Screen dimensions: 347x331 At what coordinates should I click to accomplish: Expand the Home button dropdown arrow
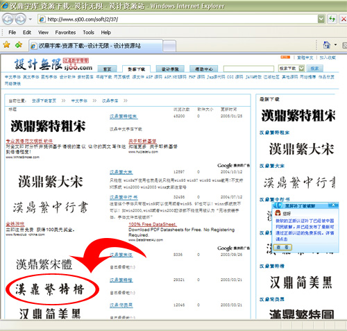(x=336, y=45)
